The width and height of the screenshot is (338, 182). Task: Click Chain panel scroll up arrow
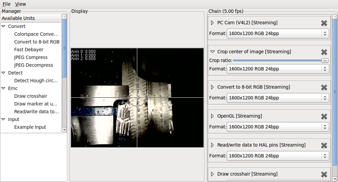[335, 17]
